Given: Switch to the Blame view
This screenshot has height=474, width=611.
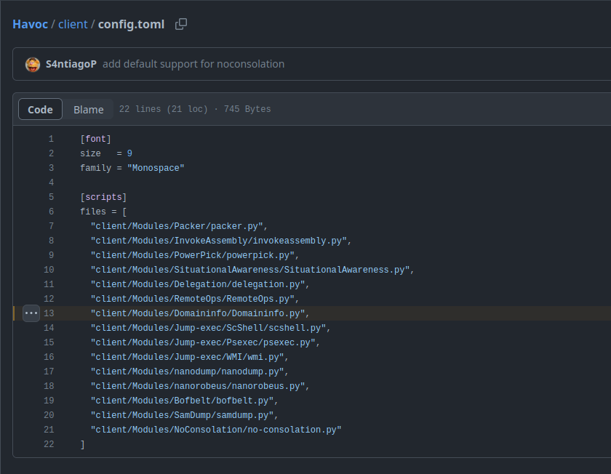Looking at the screenshot, I should click(x=88, y=109).
